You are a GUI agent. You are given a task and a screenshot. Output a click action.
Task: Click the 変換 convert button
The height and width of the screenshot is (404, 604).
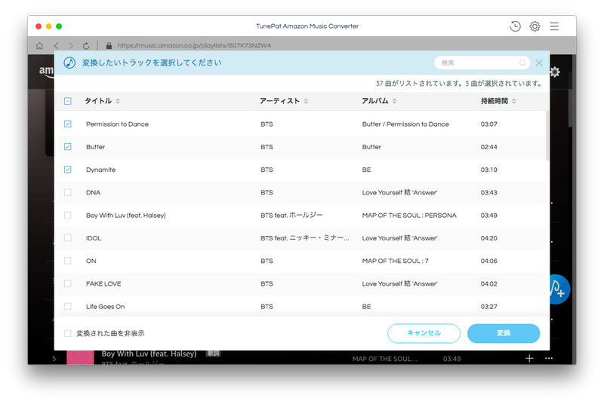click(504, 333)
